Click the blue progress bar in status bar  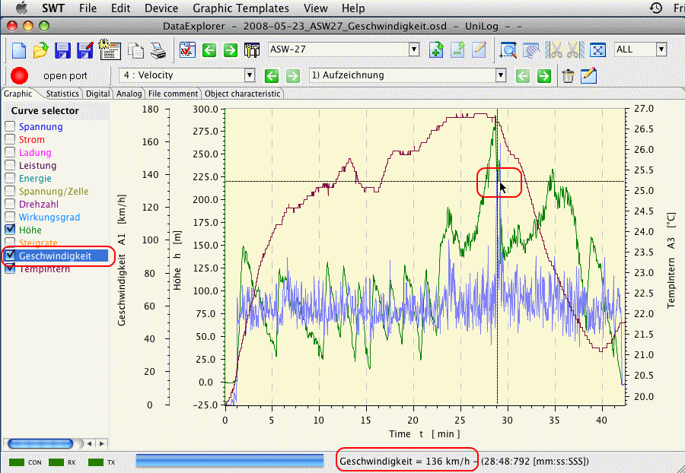[230, 461]
